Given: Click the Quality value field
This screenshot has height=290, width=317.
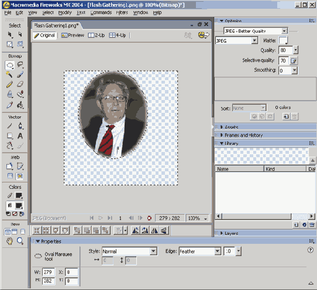Looking at the screenshot, I should (x=285, y=50).
